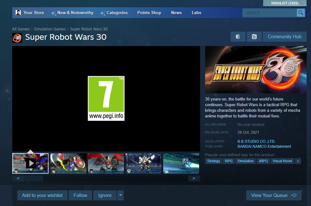Follow this game
Image resolution: width=311 pixels, height=206 pixels.
[x=80, y=195]
